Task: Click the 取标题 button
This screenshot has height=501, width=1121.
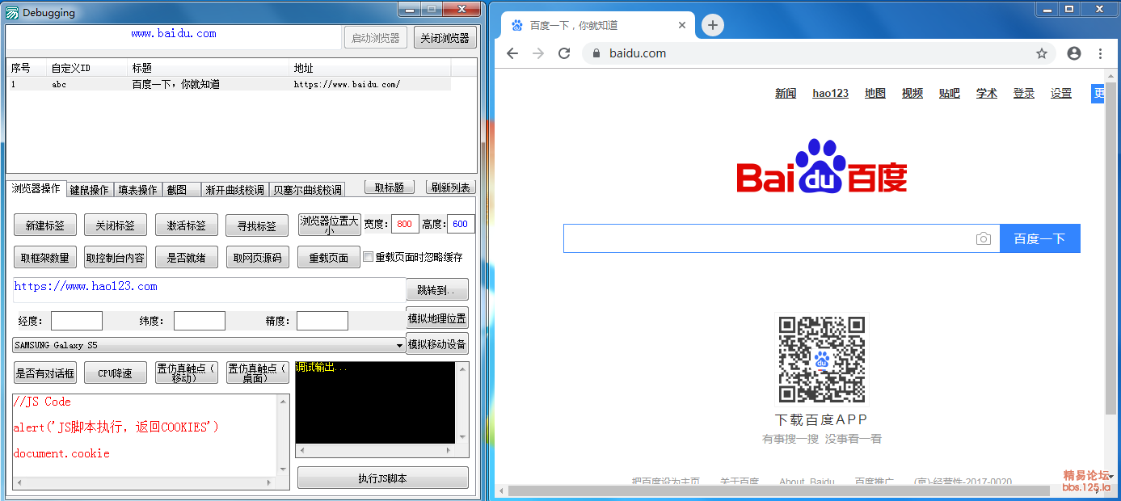Action: [390, 187]
